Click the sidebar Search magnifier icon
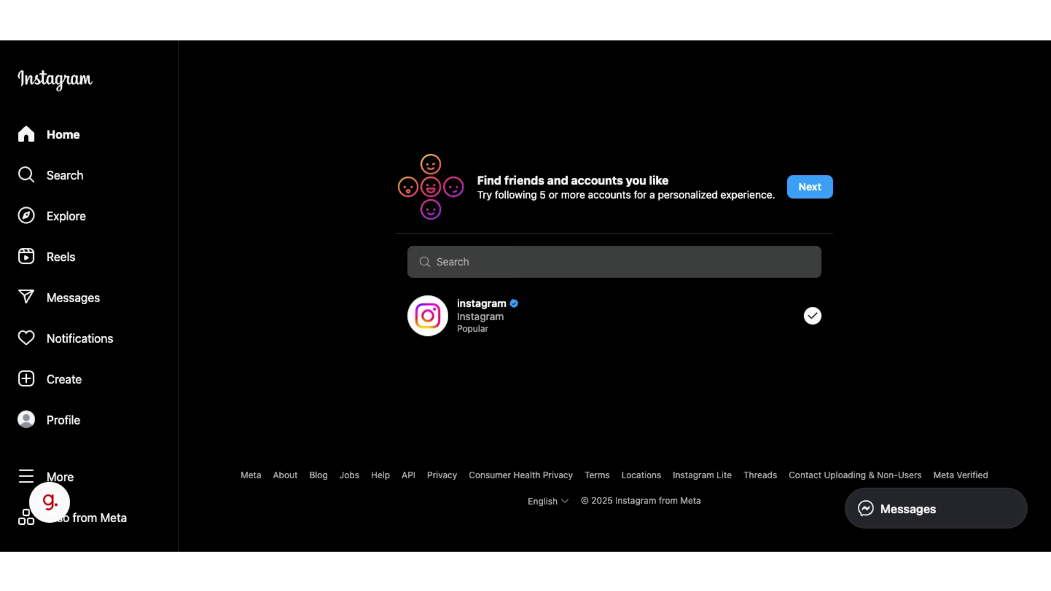Image resolution: width=1051 pixels, height=591 pixels. (26, 175)
